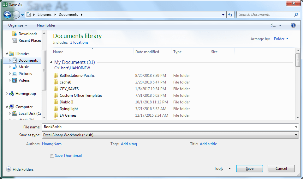Open the address bar previous locations dropdown

[223, 15]
